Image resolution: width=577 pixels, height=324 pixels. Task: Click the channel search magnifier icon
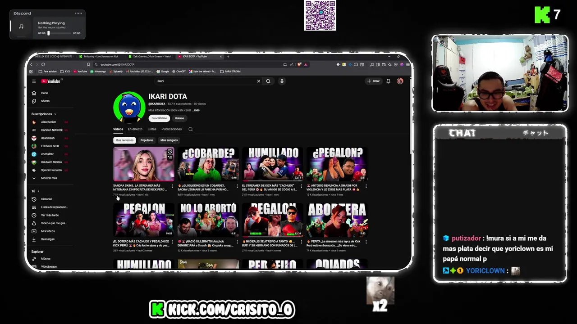[x=190, y=129]
